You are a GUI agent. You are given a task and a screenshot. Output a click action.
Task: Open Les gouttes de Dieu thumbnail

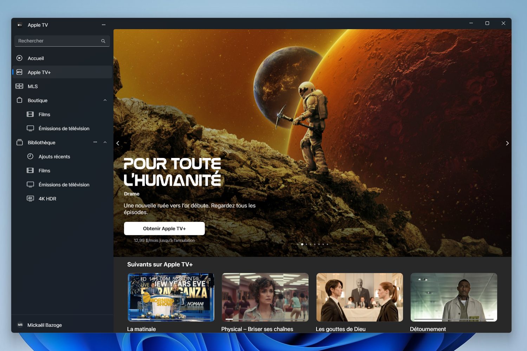point(359,297)
